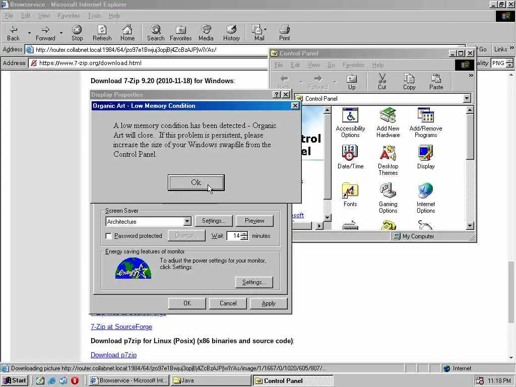The height and width of the screenshot is (387, 516).
Task: Expand the Control Panel address dropdown
Action: coord(467,98)
